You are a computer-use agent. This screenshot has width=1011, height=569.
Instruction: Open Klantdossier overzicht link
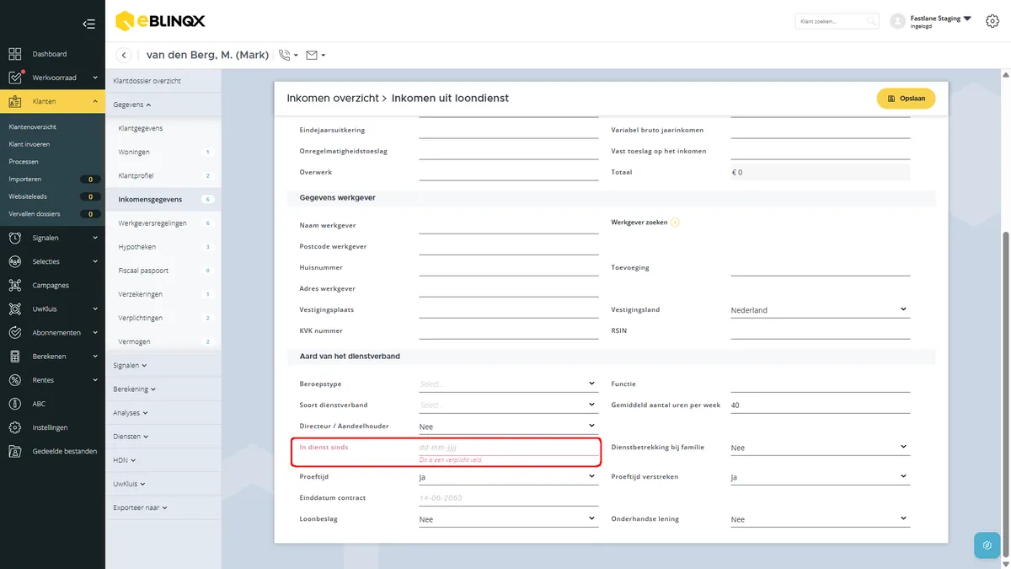pyautogui.click(x=147, y=81)
